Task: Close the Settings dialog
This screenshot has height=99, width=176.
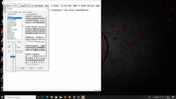Action: point(47,9)
